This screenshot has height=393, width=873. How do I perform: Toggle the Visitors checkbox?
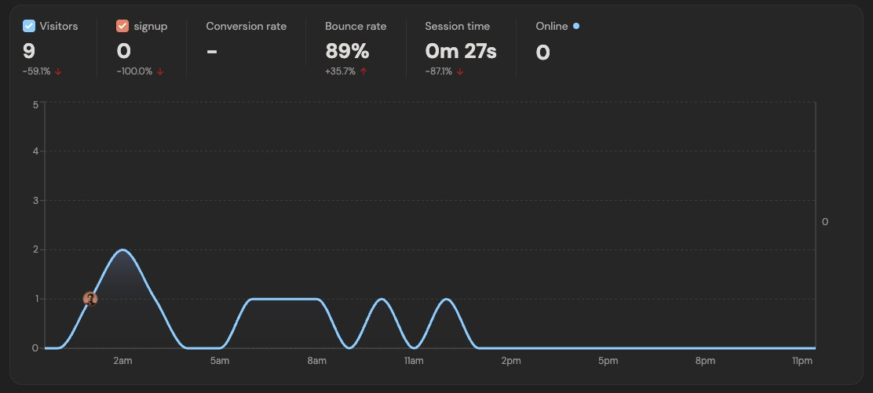[x=29, y=26]
